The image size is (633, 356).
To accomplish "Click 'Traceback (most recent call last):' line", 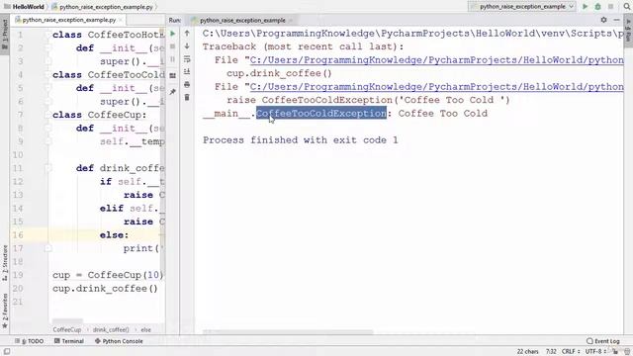I will [303, 46].
